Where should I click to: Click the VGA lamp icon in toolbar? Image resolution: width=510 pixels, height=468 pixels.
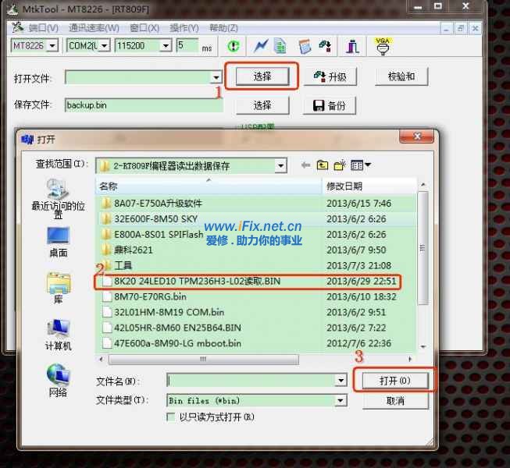click(382, 46)
